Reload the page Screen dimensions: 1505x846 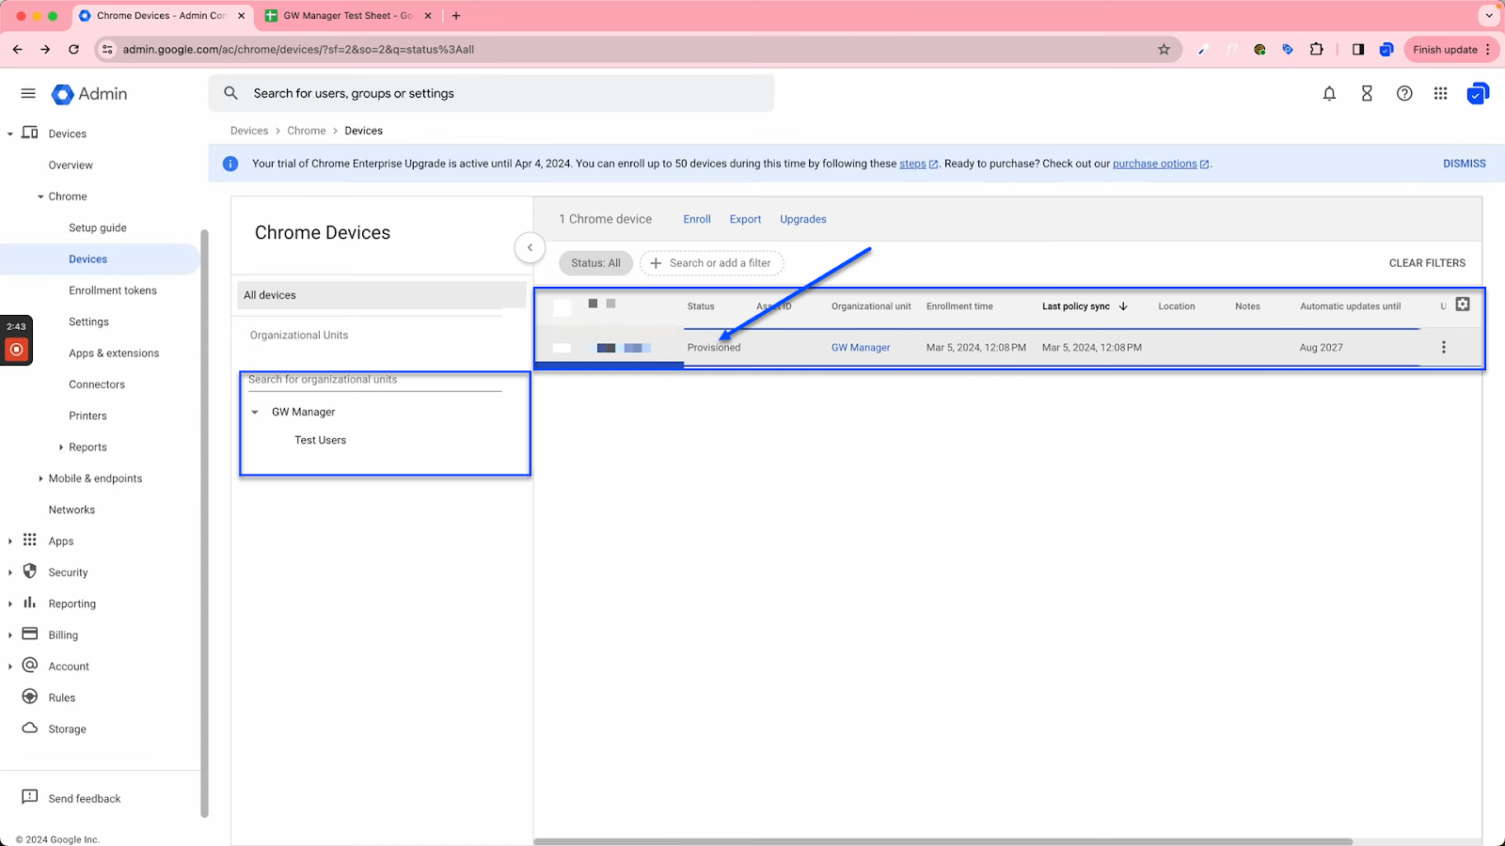(73, 49)
